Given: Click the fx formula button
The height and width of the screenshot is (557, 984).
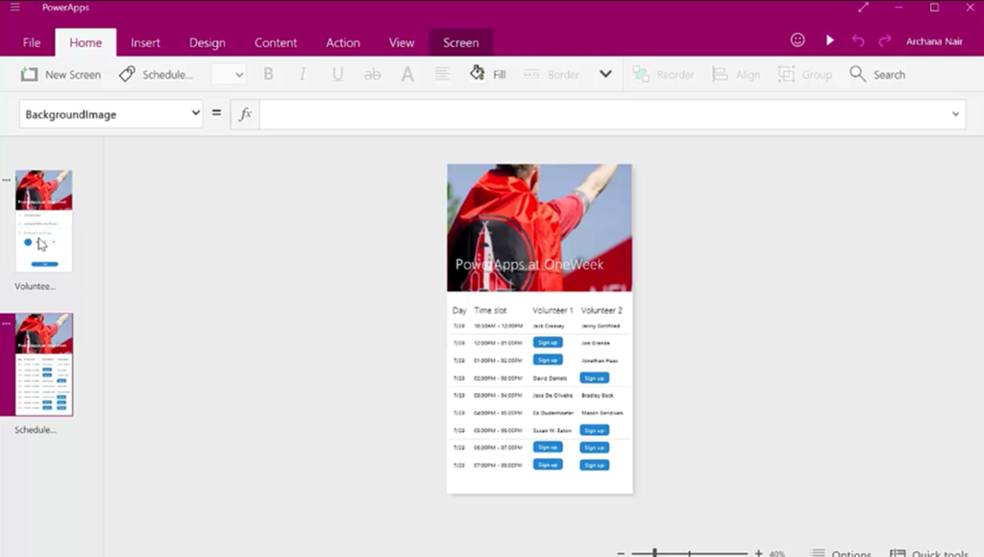Looking at the screenshot, I should [245, 113].
